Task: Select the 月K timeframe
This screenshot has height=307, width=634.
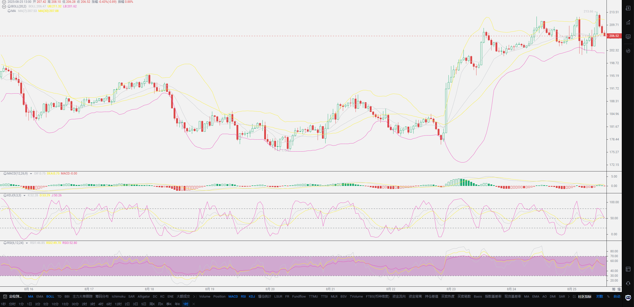Action: 161,304
